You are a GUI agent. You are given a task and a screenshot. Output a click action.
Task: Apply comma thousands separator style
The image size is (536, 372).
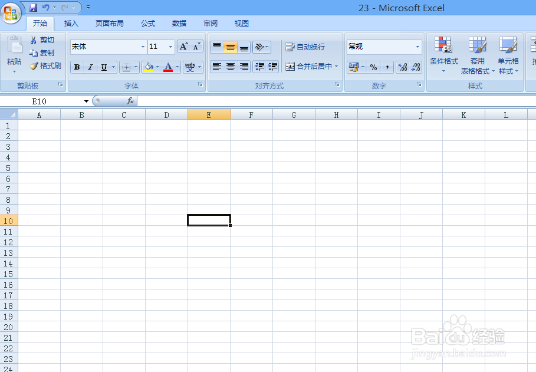pyautogui.click(x=387, y=67)
